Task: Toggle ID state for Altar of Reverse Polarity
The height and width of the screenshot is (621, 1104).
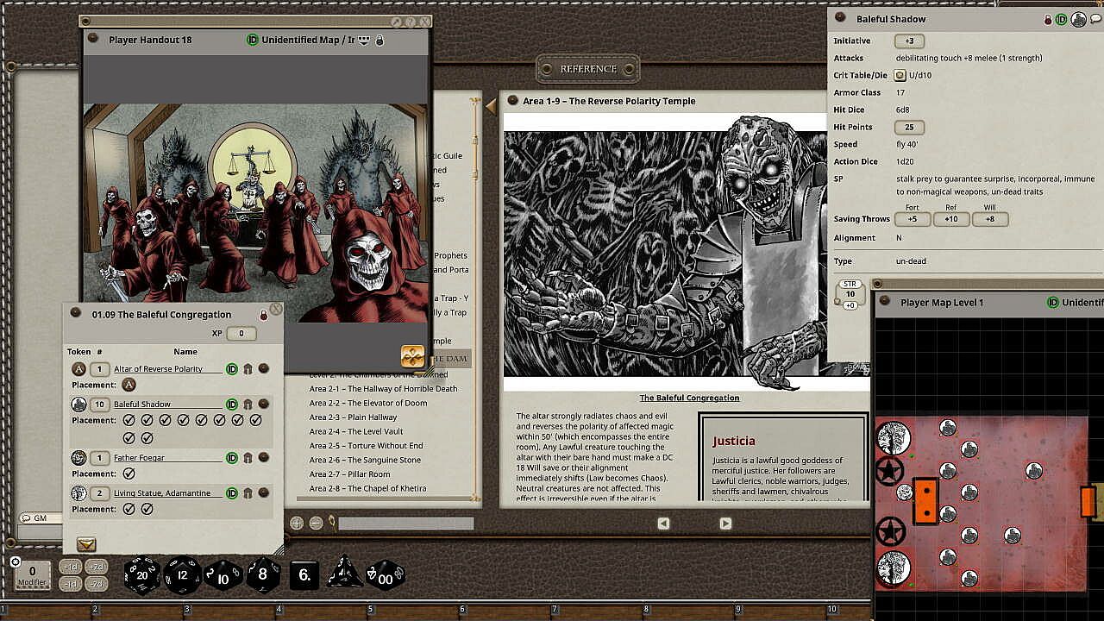Action: tap(231, 369)
